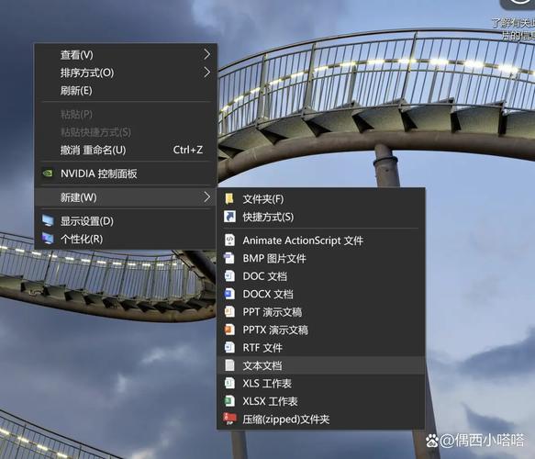This screenshot has width=535, height=459.
Task: Create a new 压缩(zipped)文件夹
Action: (x=321, y=420)
